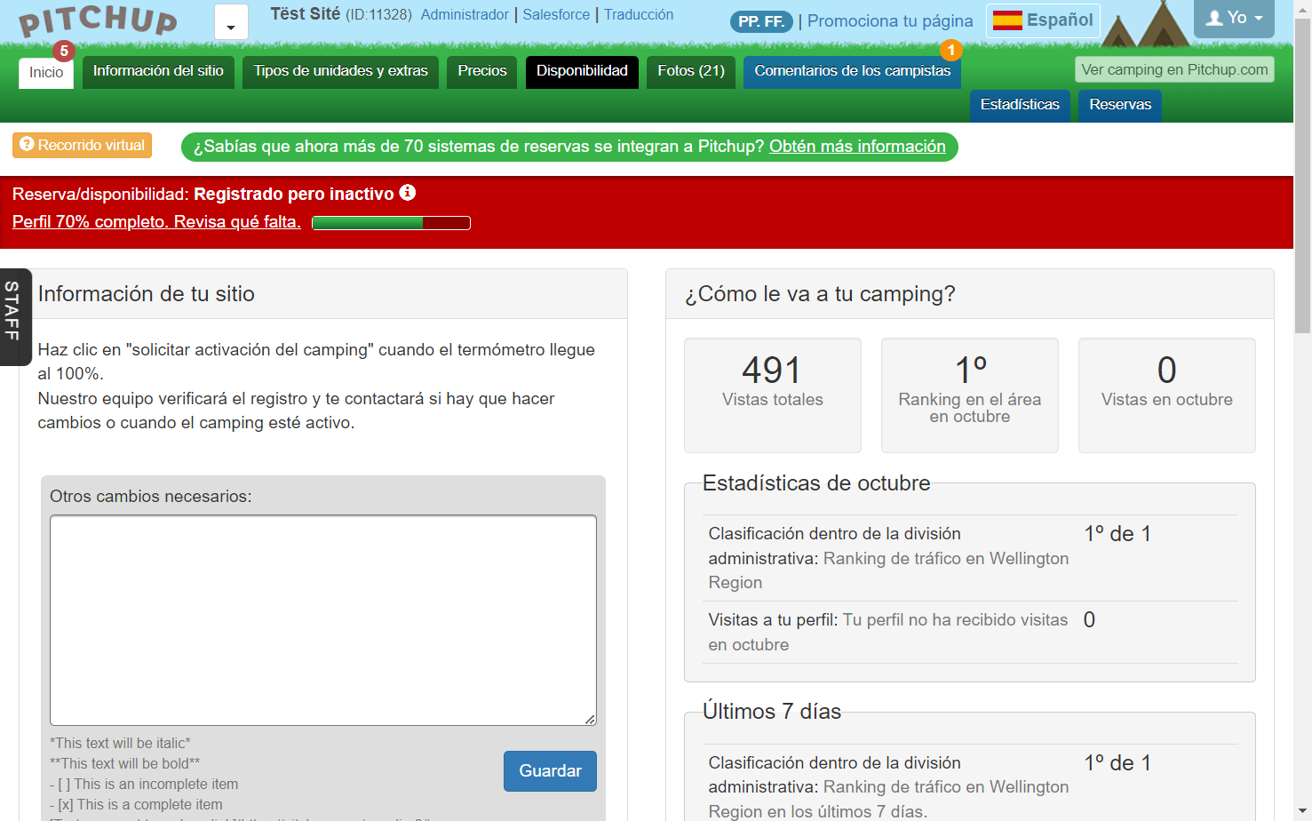Click inside the Otros cambios necesarios textarea
The height and width of the screenshot is (821, 1312).
pyautogui.click(x=323, y=620)
